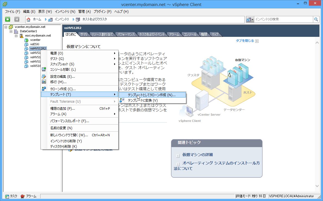Click the vsWS16 VM icon in tree

[x=26, y=66]
